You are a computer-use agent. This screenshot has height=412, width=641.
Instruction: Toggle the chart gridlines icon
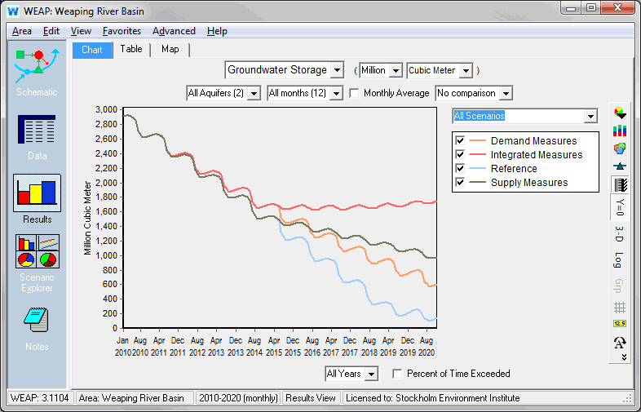[620, 307]
